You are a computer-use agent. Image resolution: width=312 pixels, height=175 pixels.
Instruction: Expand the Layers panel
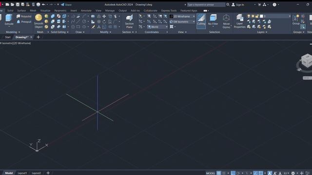(262, 32)
